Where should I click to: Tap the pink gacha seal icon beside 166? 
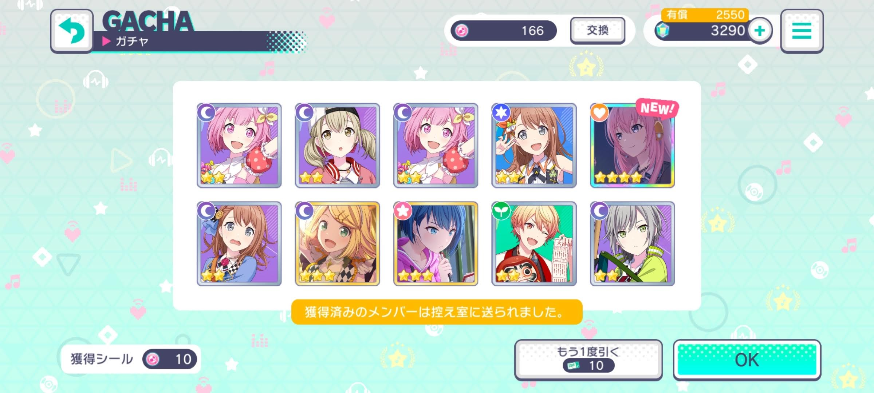click(x=462, y=31)
